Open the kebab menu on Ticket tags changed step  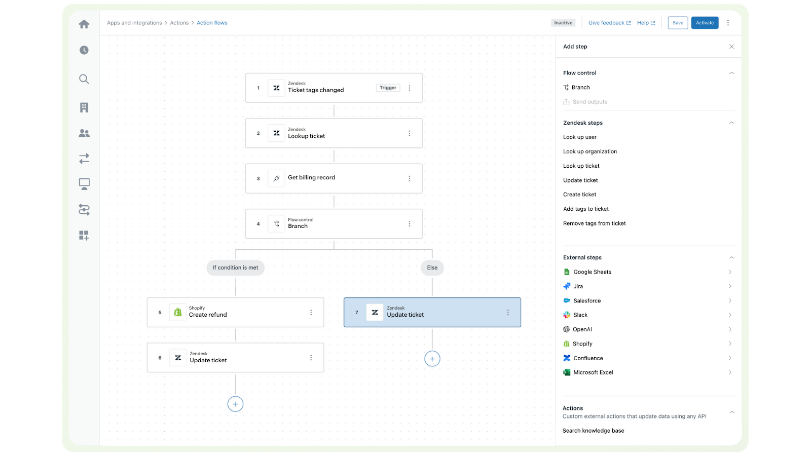pos(410,88)
